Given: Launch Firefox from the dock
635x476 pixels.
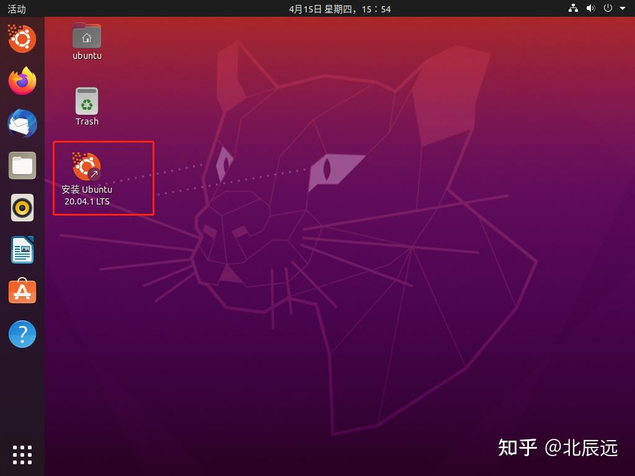Looking at the screenshot, I should click(x=22, y=81).
